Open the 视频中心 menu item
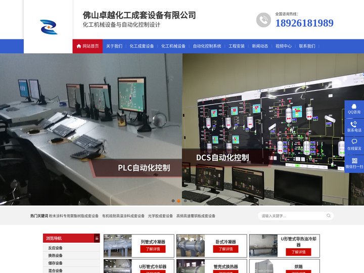The width and height of the screenshot is (364, 273). click(x=284, y=46)
